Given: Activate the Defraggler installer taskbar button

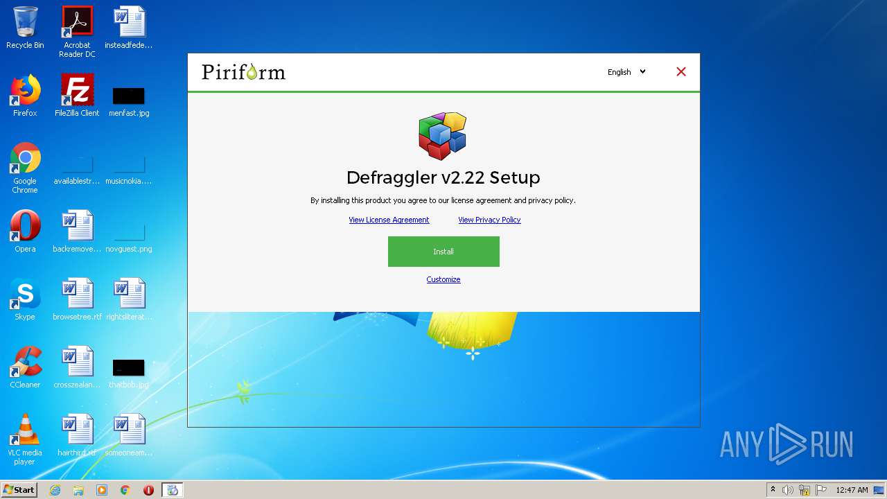Looking at the screenshot, I should pyautogui.click(x=173, y=490).
